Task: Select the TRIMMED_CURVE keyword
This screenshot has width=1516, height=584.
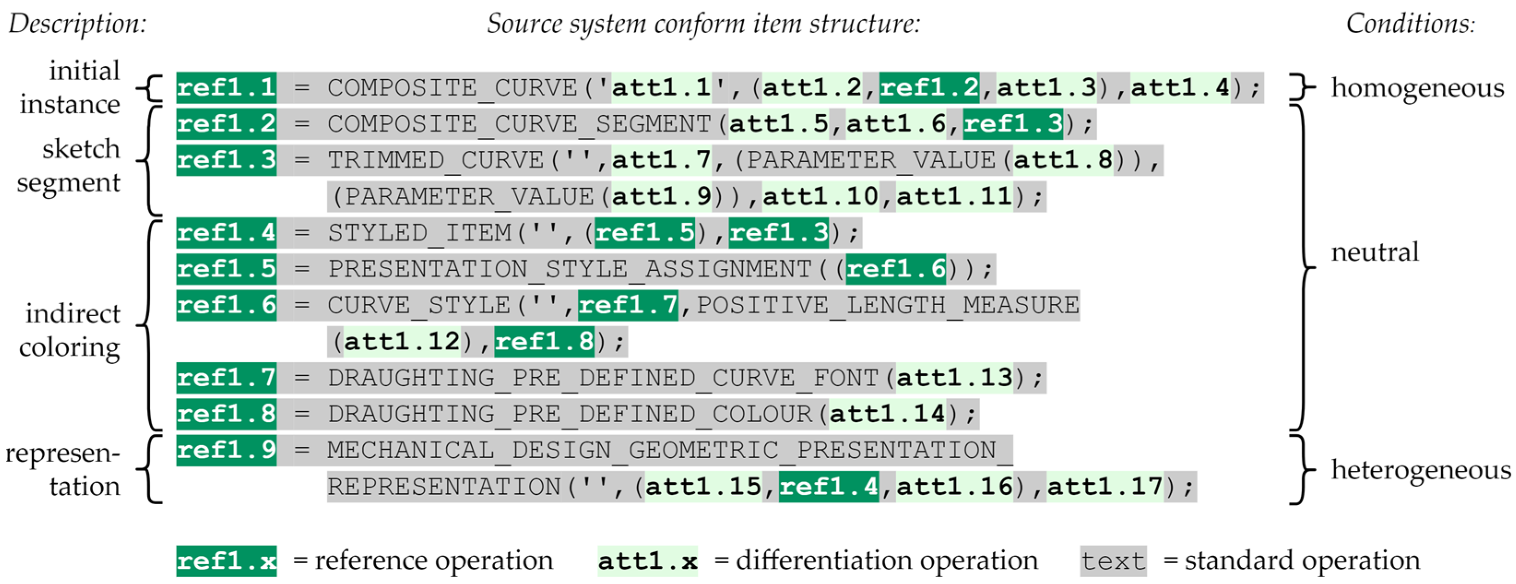Action: (437, 160)
